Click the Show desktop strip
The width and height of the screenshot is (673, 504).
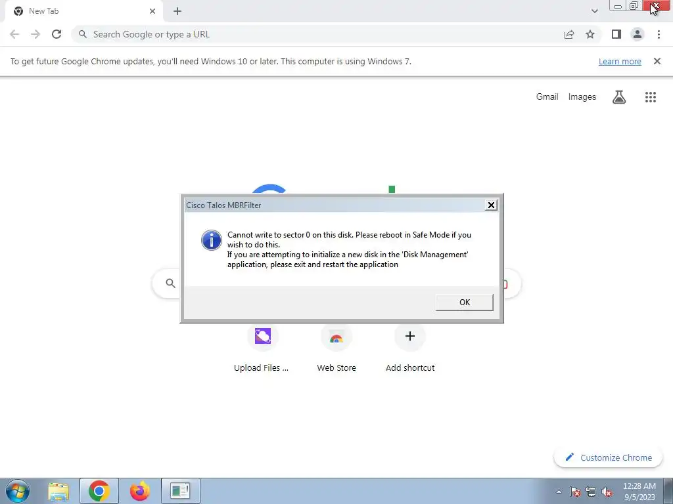click(x=668, y=491)
